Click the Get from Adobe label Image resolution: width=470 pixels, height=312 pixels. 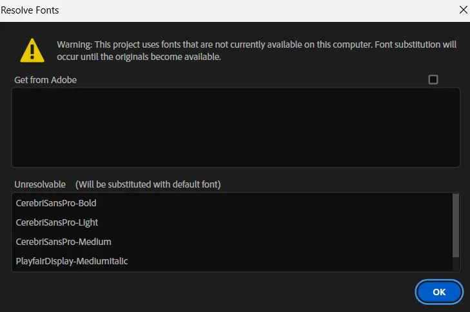pos(45,80)
